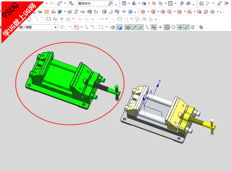Image resolution: width=231 pixels, height=171 pixels.
Task: Expand the WCS dropdown arrow
Action: point(213,3)
